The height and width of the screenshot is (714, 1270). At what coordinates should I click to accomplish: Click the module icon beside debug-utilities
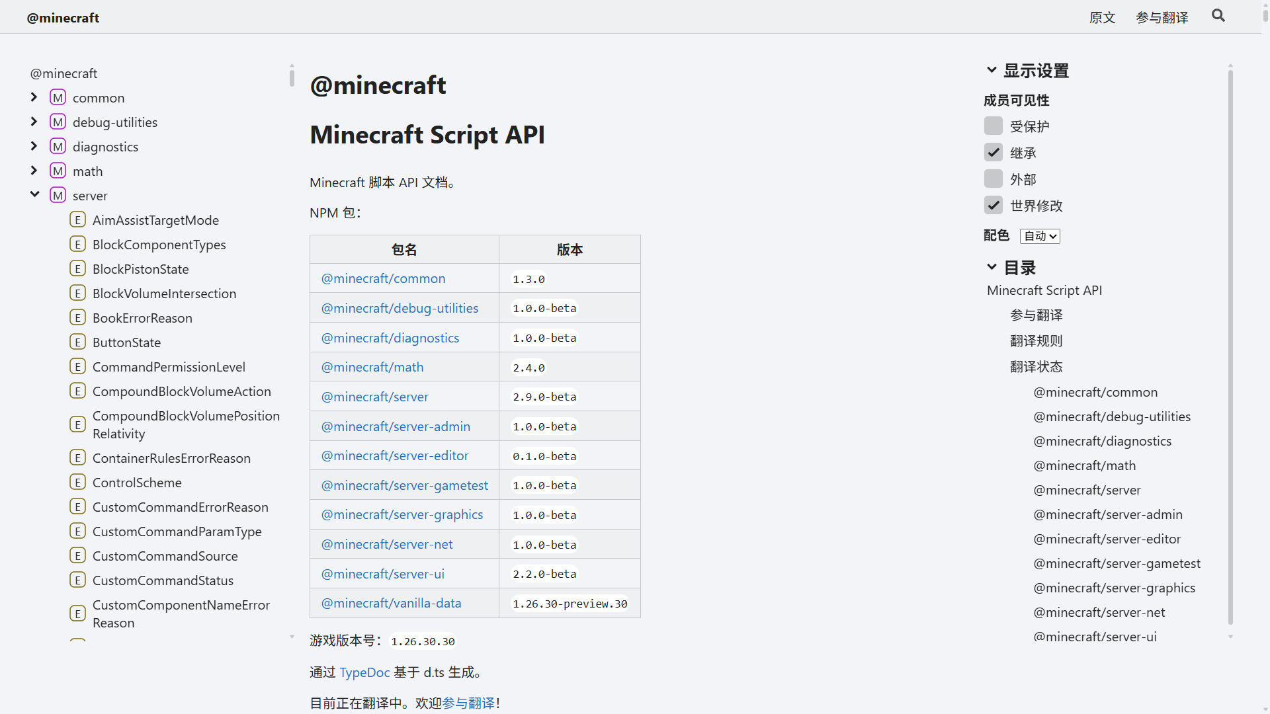(x=58, y=122)
